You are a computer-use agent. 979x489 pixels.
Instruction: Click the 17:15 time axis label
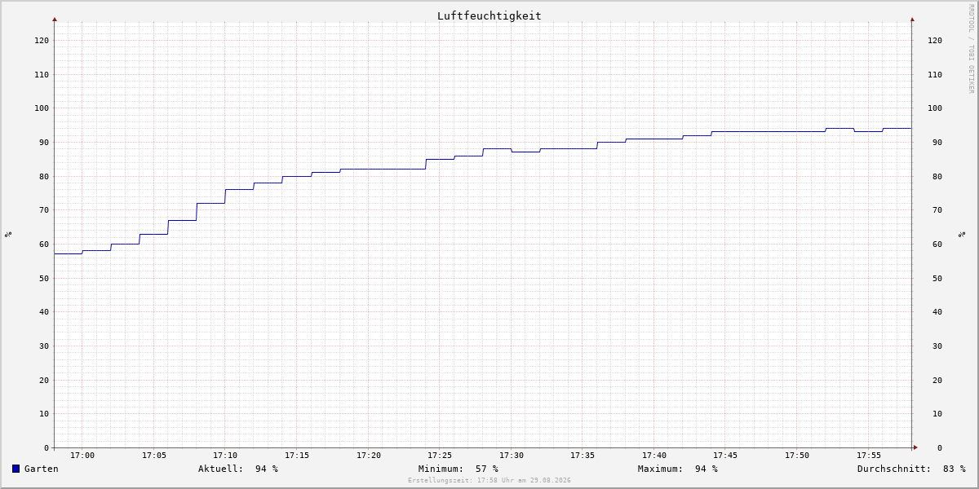coord(297,456)
